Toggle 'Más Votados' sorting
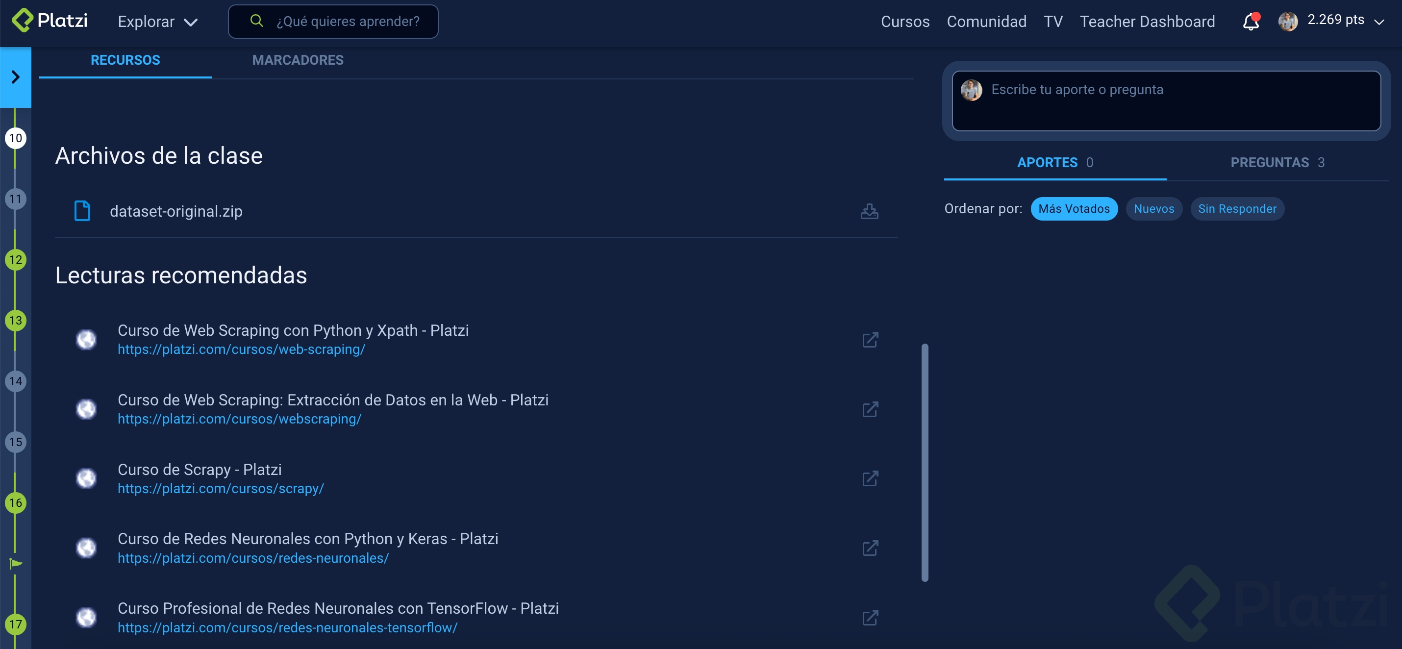1402x649 pixels. pyautogui.click(x=1074, y=208)
